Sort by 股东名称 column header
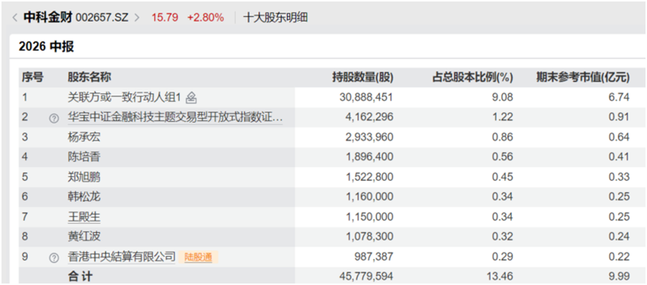 click(x=89, y=77)
